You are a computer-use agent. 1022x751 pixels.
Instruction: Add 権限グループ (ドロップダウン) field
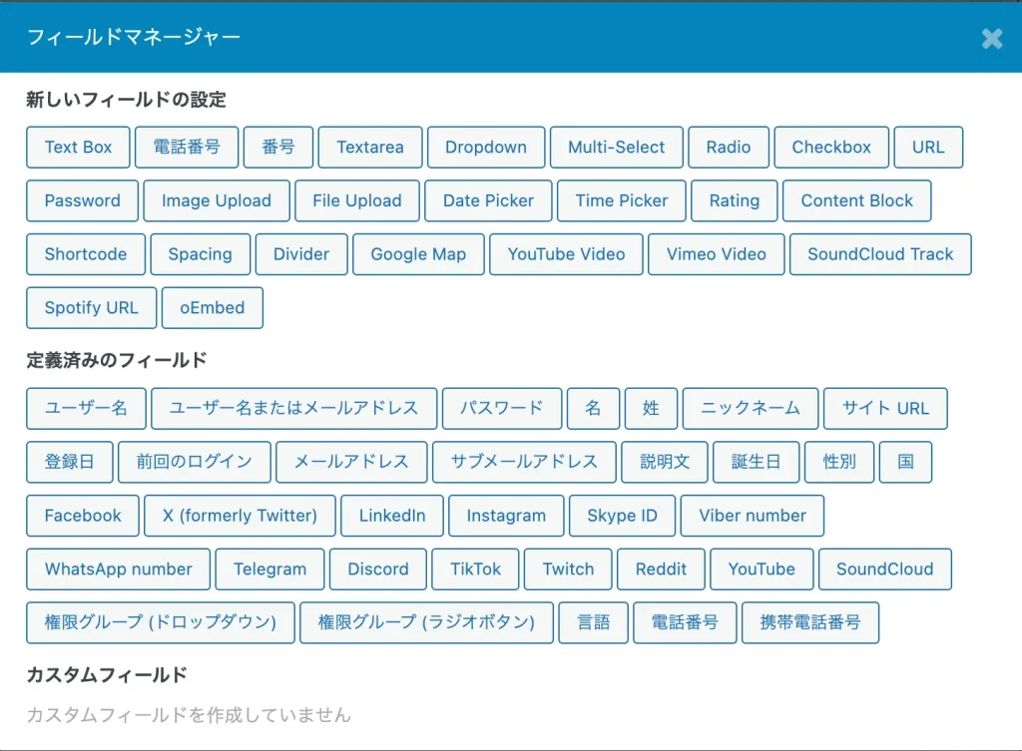tap(161, 622)
